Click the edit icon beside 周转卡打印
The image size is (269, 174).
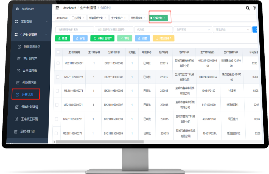(16, 131)
